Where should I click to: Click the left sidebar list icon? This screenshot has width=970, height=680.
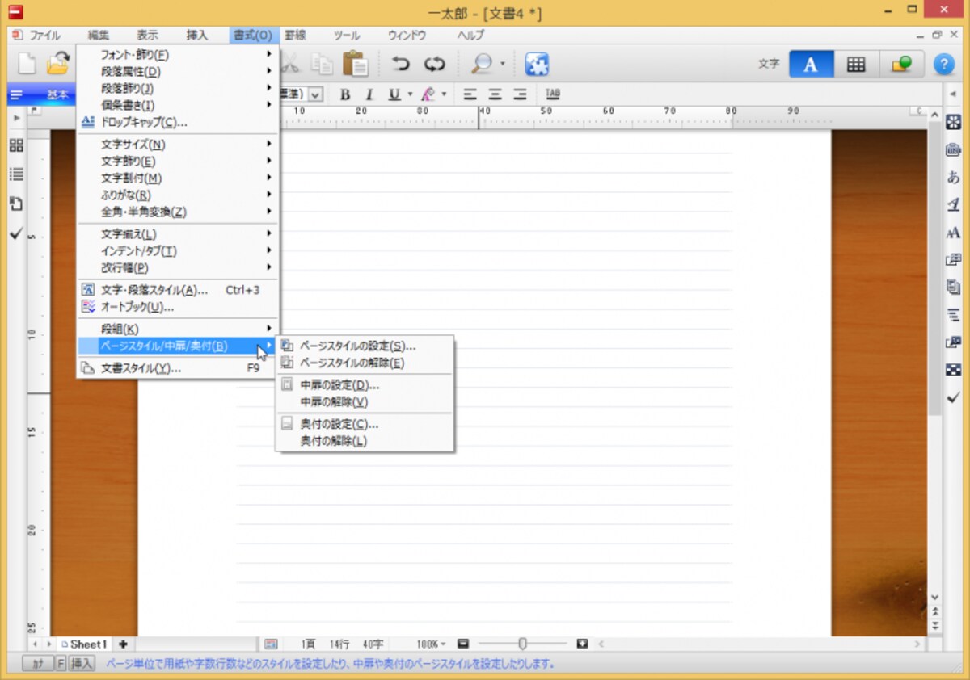point(16,174)
